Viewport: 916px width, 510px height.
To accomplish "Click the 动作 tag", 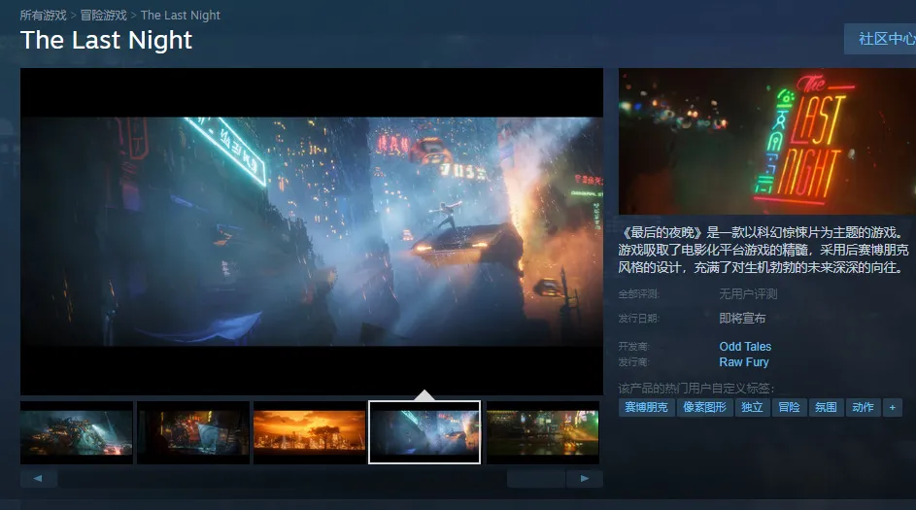I will coord(863,407).
